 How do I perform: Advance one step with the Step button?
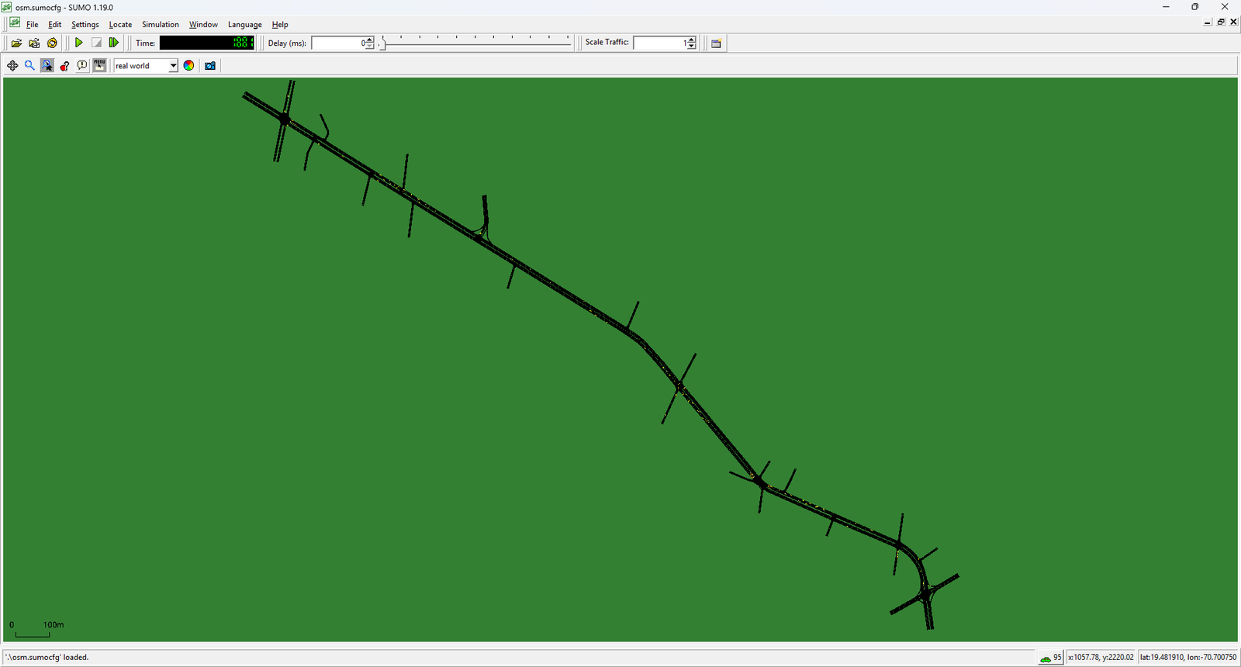pos(114,43)
